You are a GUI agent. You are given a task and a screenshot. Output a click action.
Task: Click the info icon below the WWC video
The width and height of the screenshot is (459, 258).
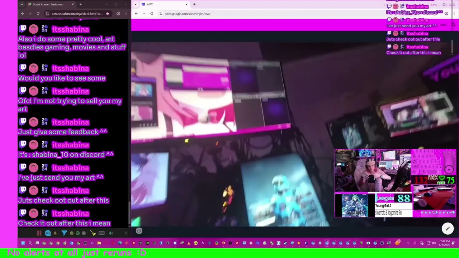point(139,231)
